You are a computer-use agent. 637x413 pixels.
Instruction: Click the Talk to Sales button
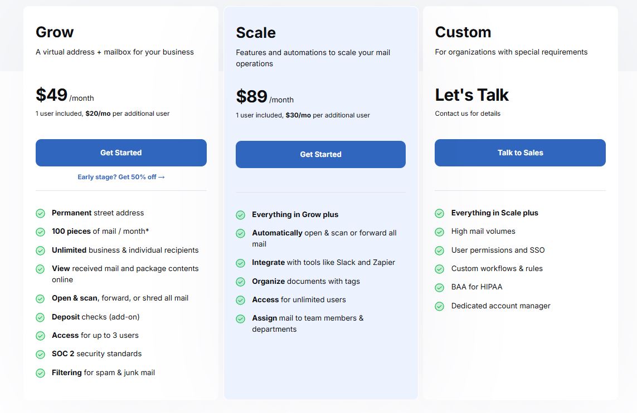pyautogui.click(x=519, y=153)
